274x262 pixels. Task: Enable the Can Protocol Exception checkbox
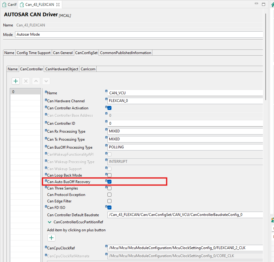(x=109, y=194)
